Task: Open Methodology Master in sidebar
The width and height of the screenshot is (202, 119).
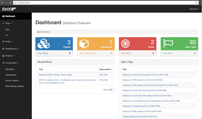Action: click(x=15, y=86)
